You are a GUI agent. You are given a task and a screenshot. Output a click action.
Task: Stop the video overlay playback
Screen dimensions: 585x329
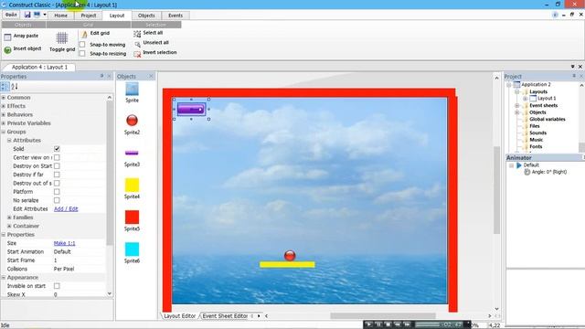(x=388, y=324)
